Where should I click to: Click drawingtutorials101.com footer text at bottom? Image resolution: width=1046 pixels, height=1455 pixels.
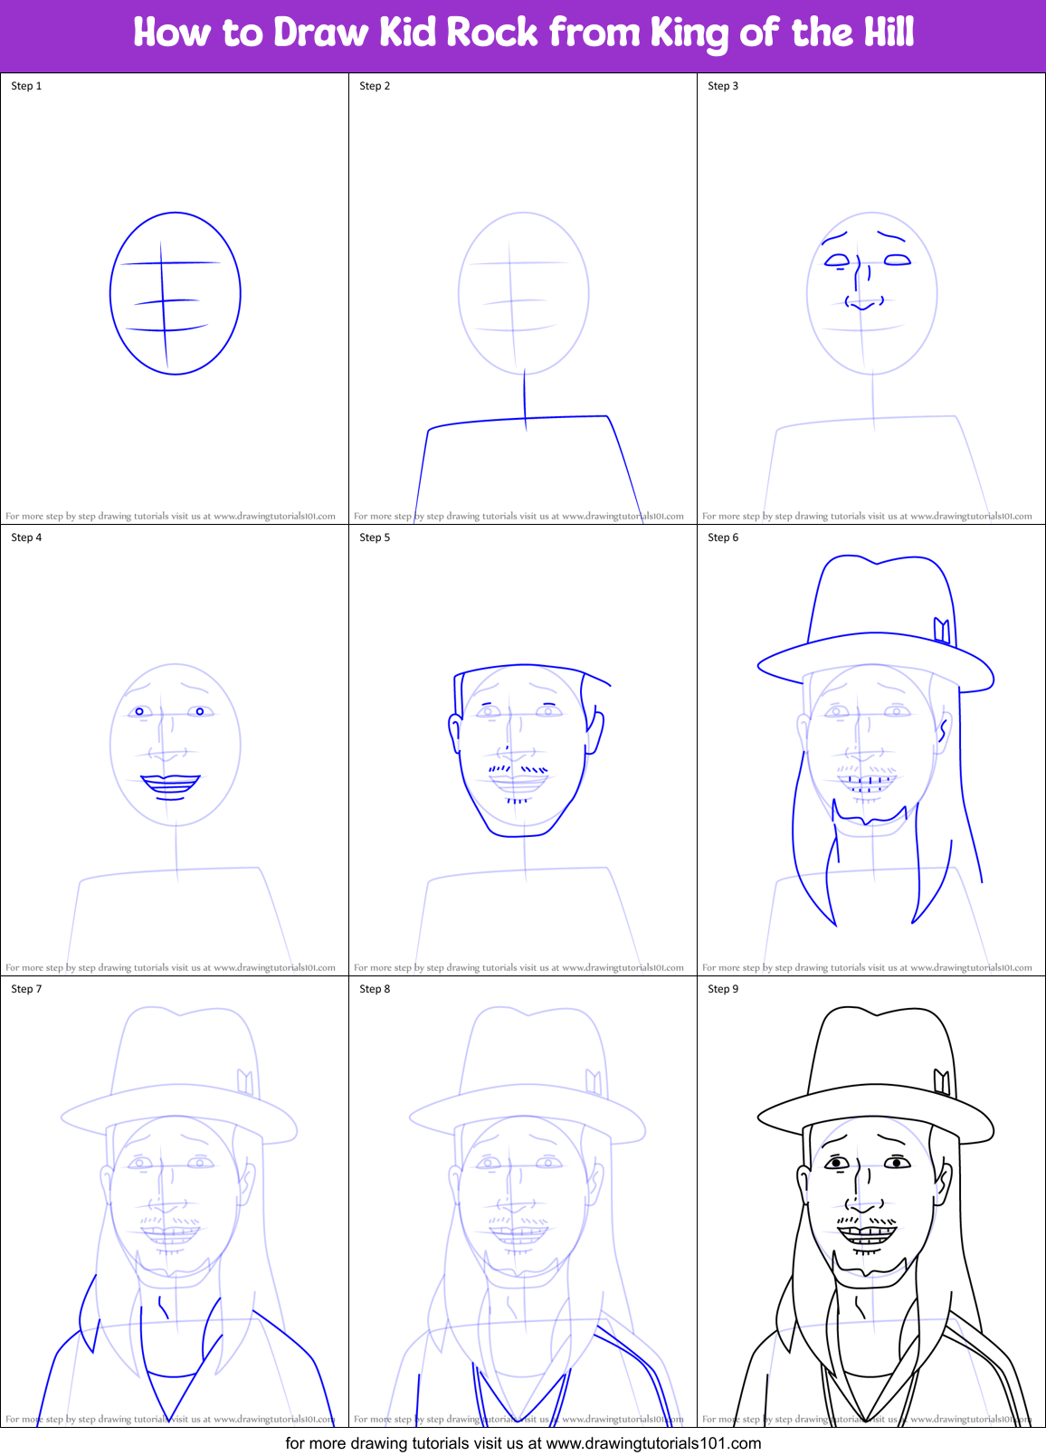[x=523, y=1443]
